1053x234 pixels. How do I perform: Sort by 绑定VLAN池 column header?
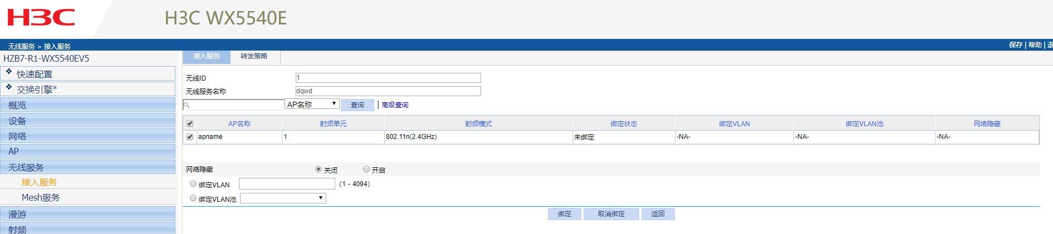[864, 123]
